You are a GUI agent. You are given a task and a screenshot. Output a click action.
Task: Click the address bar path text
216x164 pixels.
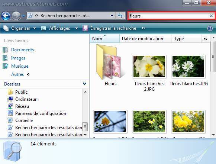(65, 16)
